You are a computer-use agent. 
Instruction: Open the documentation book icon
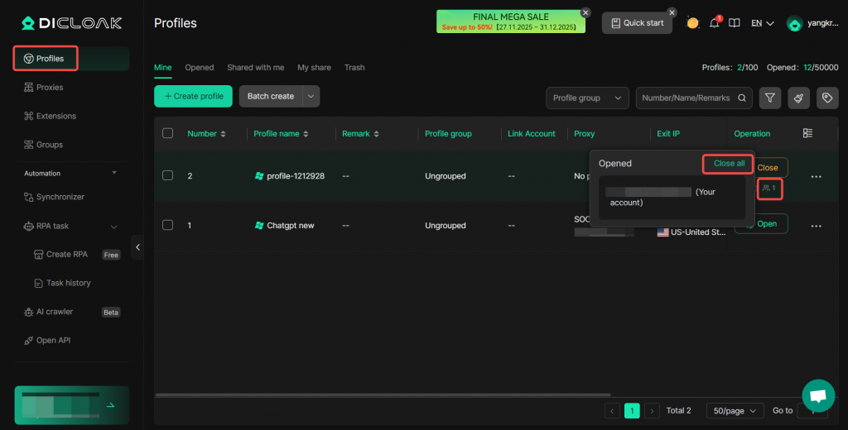tap(734, 23)
